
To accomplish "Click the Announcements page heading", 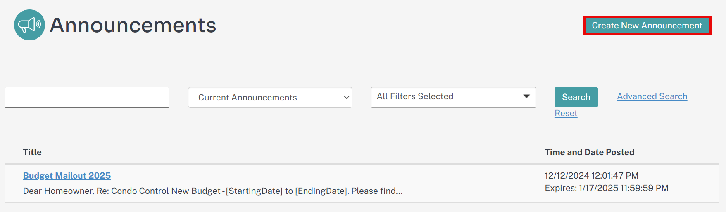I will coord(133,25).
